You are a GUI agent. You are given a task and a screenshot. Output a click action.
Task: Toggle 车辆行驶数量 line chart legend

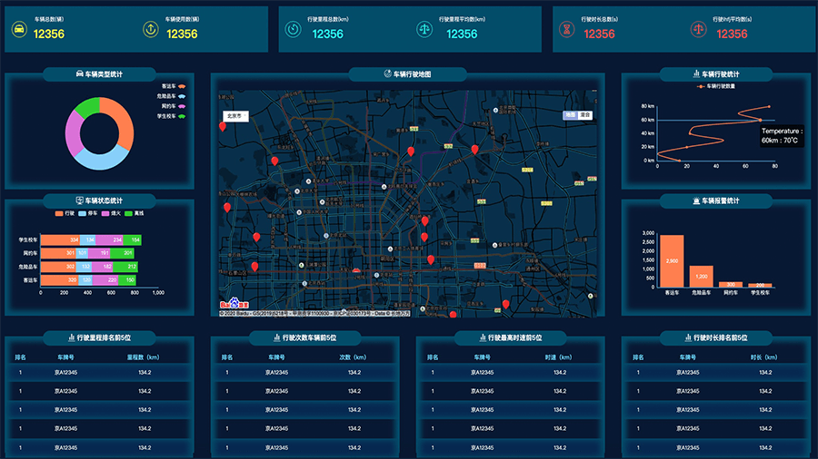point(719,86)
